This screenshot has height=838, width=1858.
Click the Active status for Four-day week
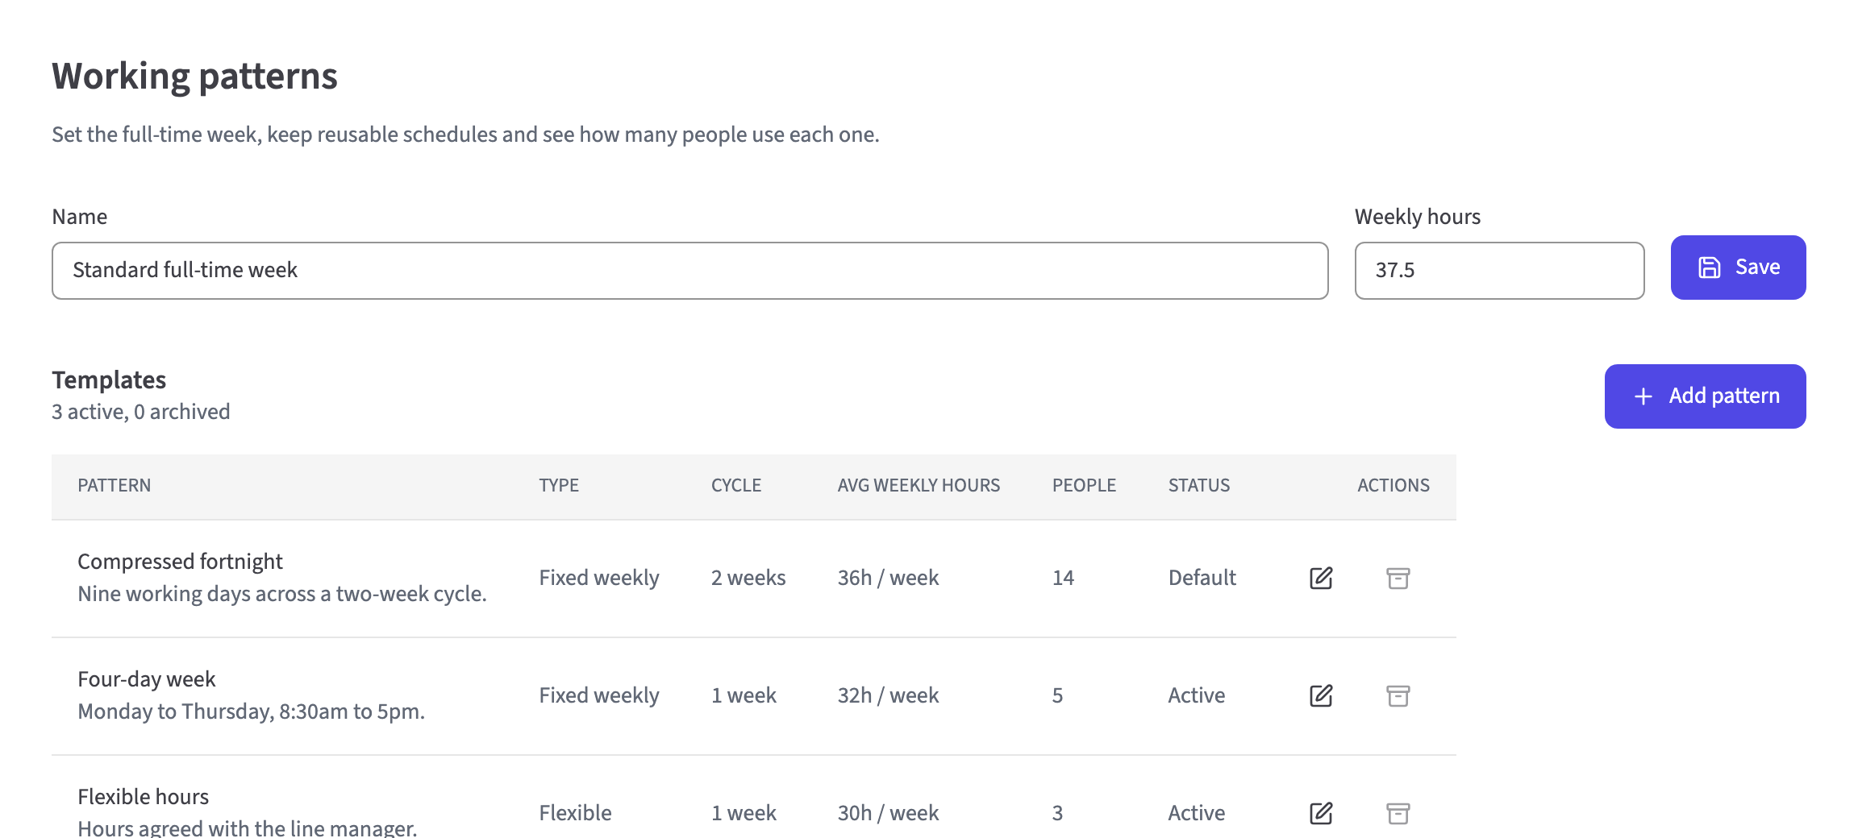click(1197, 695)
